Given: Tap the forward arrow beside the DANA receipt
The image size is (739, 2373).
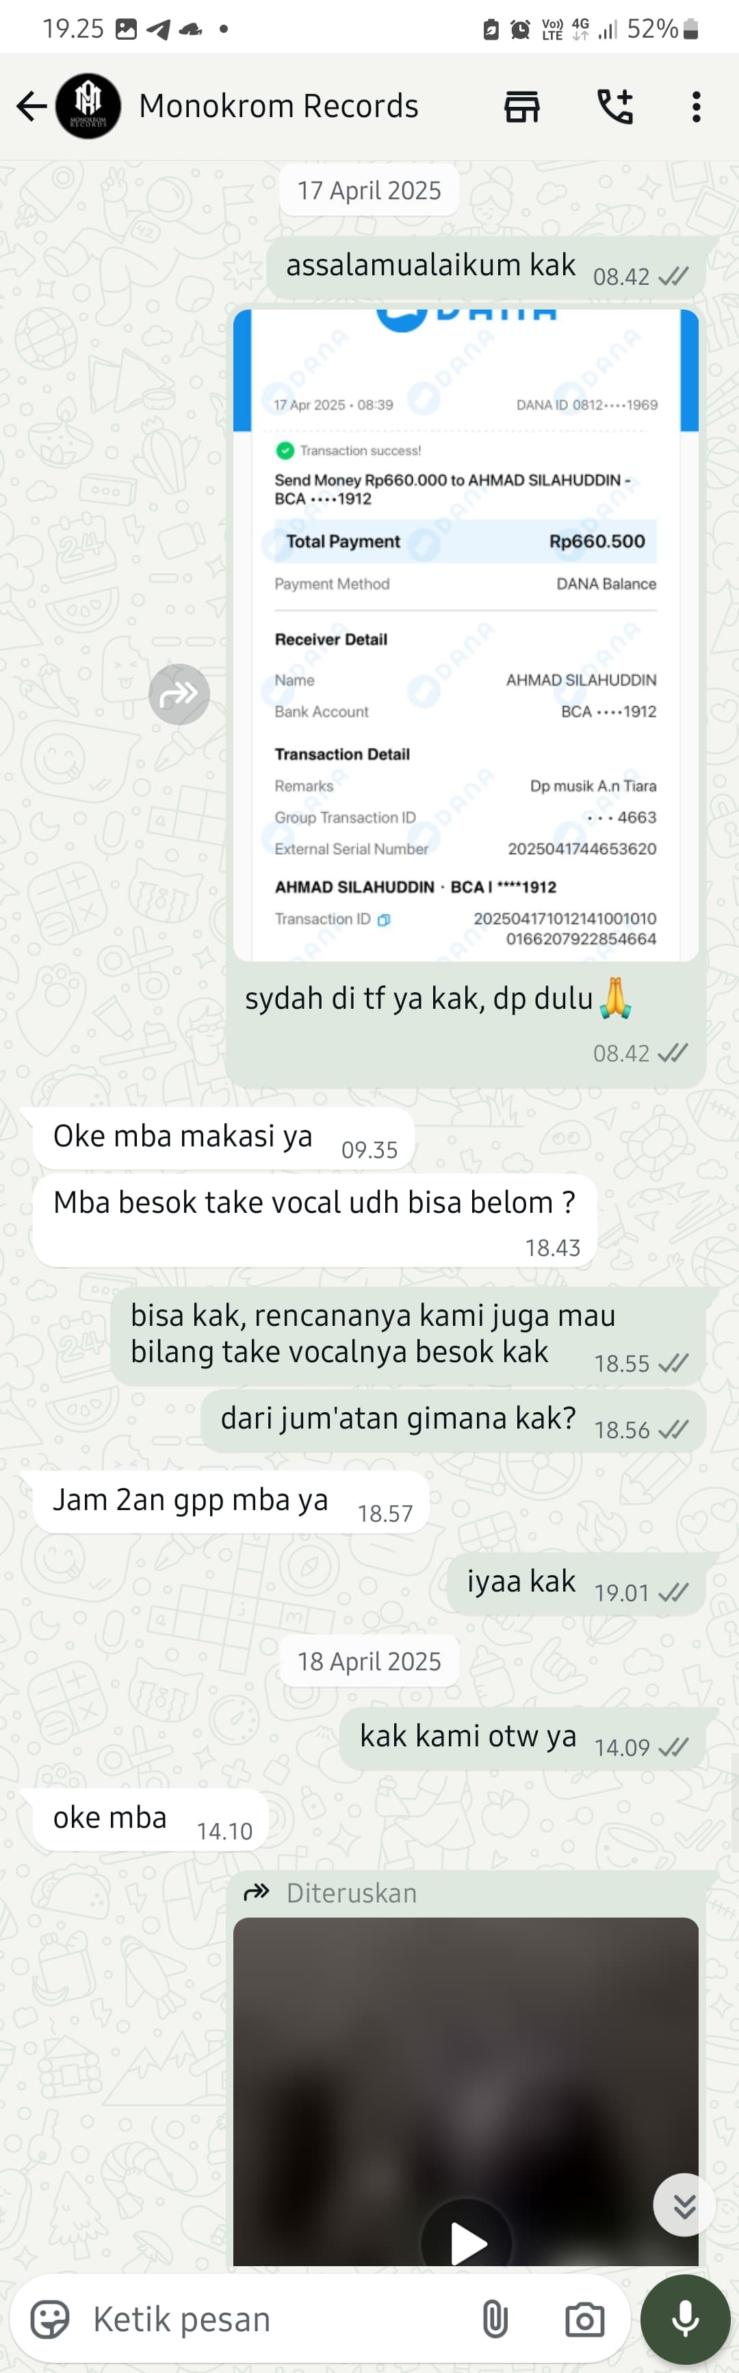Looking at the screenshot, I should (179, 694).
